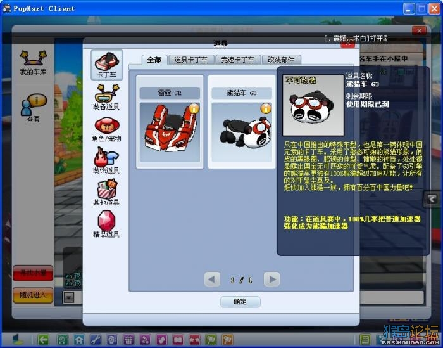Show info for 熊猫车 G3 kart
The image size is (443, 348).
(266, 108)
